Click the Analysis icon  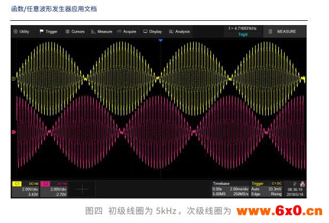click(x=171, y=31)
